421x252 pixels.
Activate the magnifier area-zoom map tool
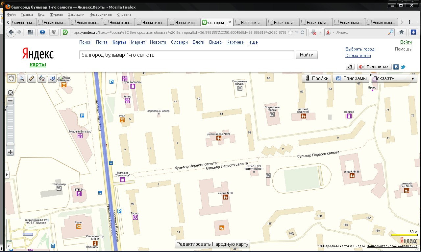[x=22, y=78]
